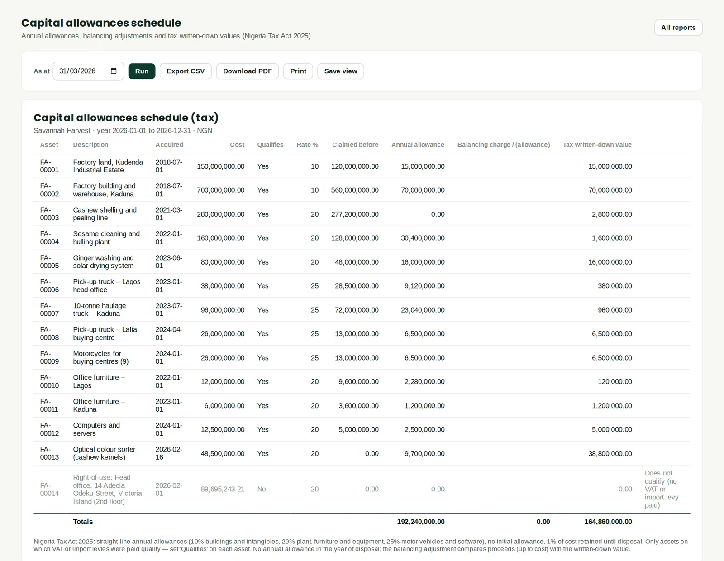The width and height of the screenshot is (724, 561).
Task: Select the Annual allowance column header
Action: pos(418,145)
